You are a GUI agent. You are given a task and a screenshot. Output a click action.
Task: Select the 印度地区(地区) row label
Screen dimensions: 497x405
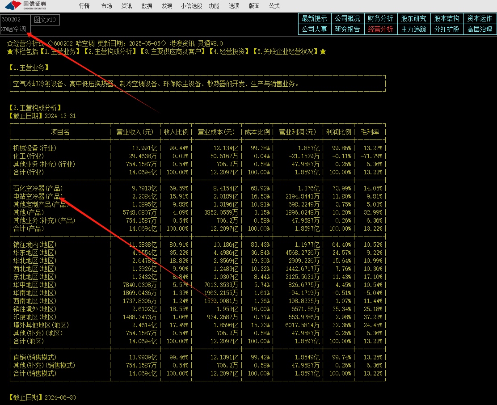[x=35, y=317]
